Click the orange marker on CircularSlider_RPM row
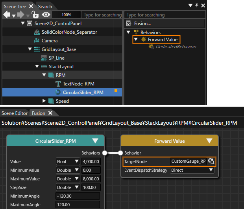244x209 pixels. click(116, 91)
